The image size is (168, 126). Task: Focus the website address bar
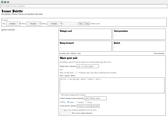84,6
